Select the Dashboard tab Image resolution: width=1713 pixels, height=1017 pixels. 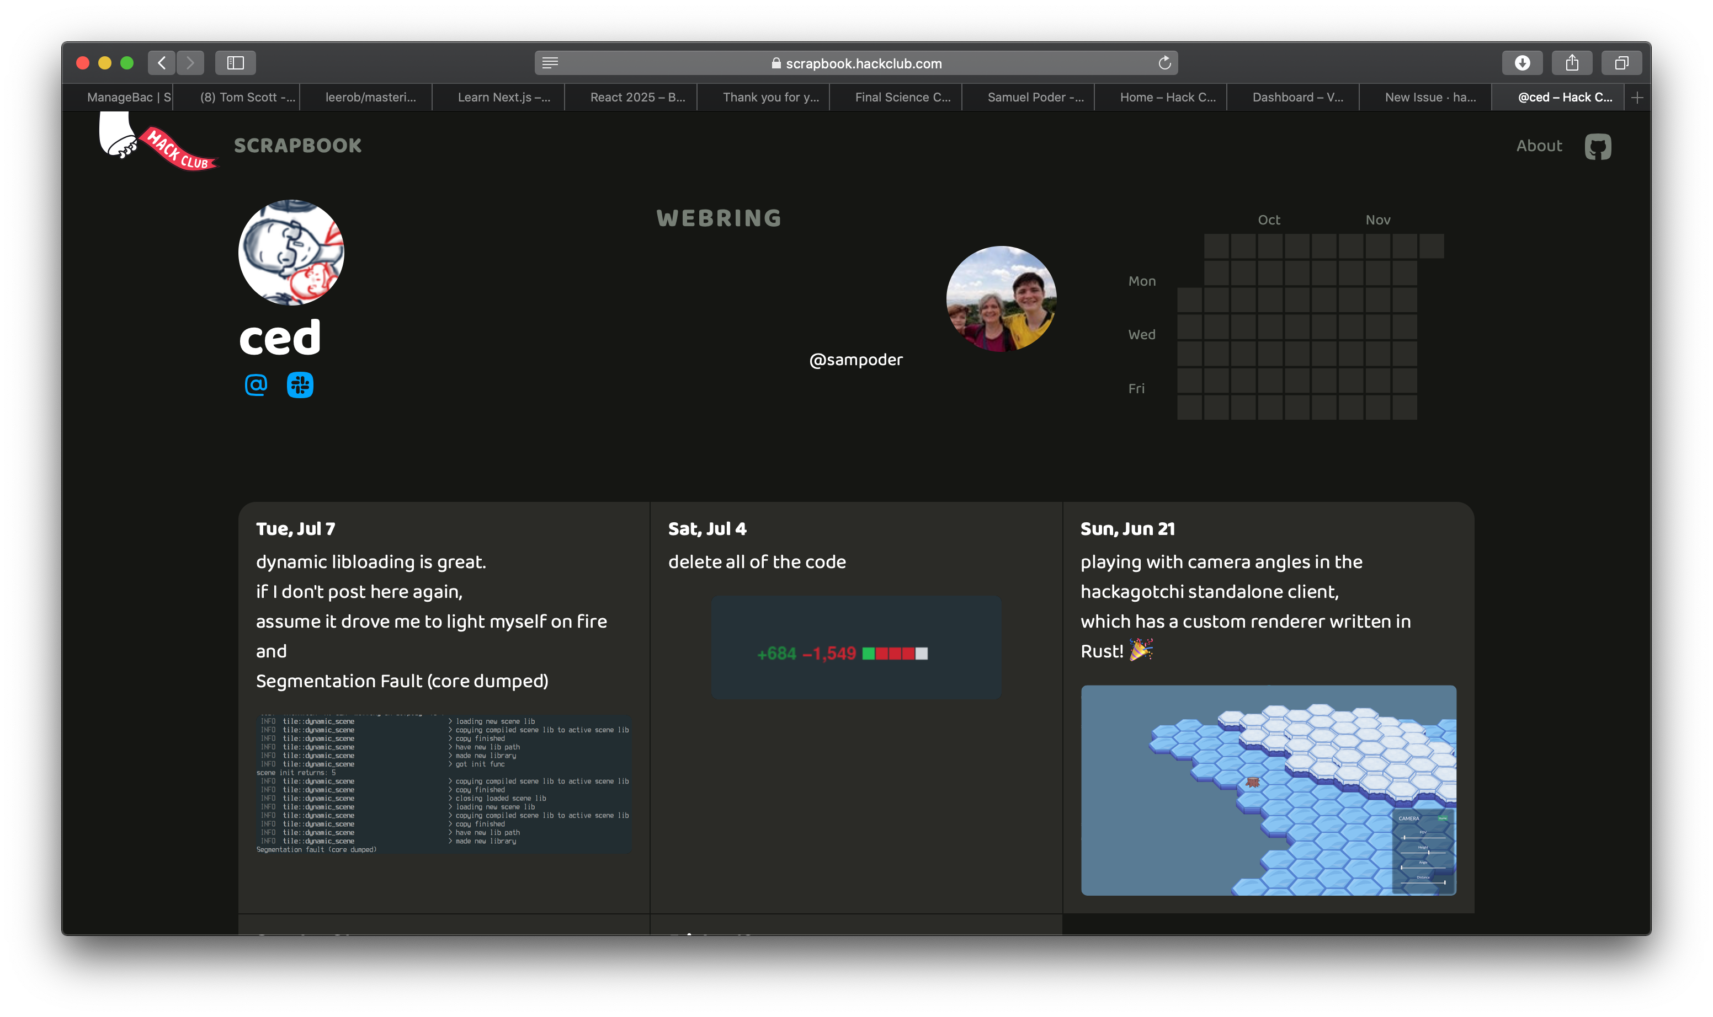point(1297,97)
